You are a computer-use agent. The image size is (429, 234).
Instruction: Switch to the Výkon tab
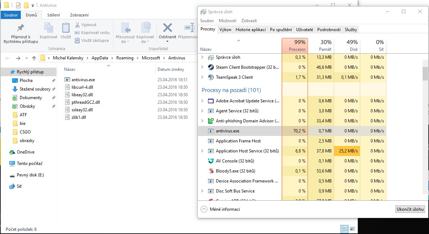225,30
